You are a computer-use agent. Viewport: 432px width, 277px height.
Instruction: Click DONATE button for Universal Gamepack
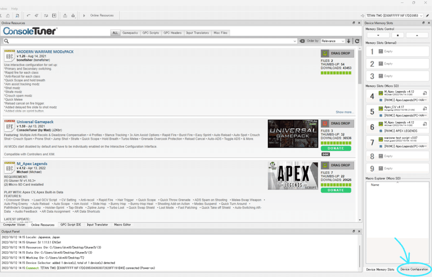336,148
